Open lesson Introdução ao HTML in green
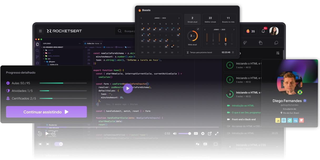Image resolution: width=320 pixels, height=160 pixels. (x=243, y=106)
